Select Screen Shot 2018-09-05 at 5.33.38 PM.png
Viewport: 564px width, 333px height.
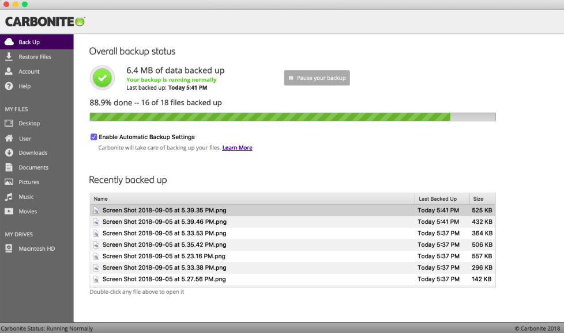(292, 267)
